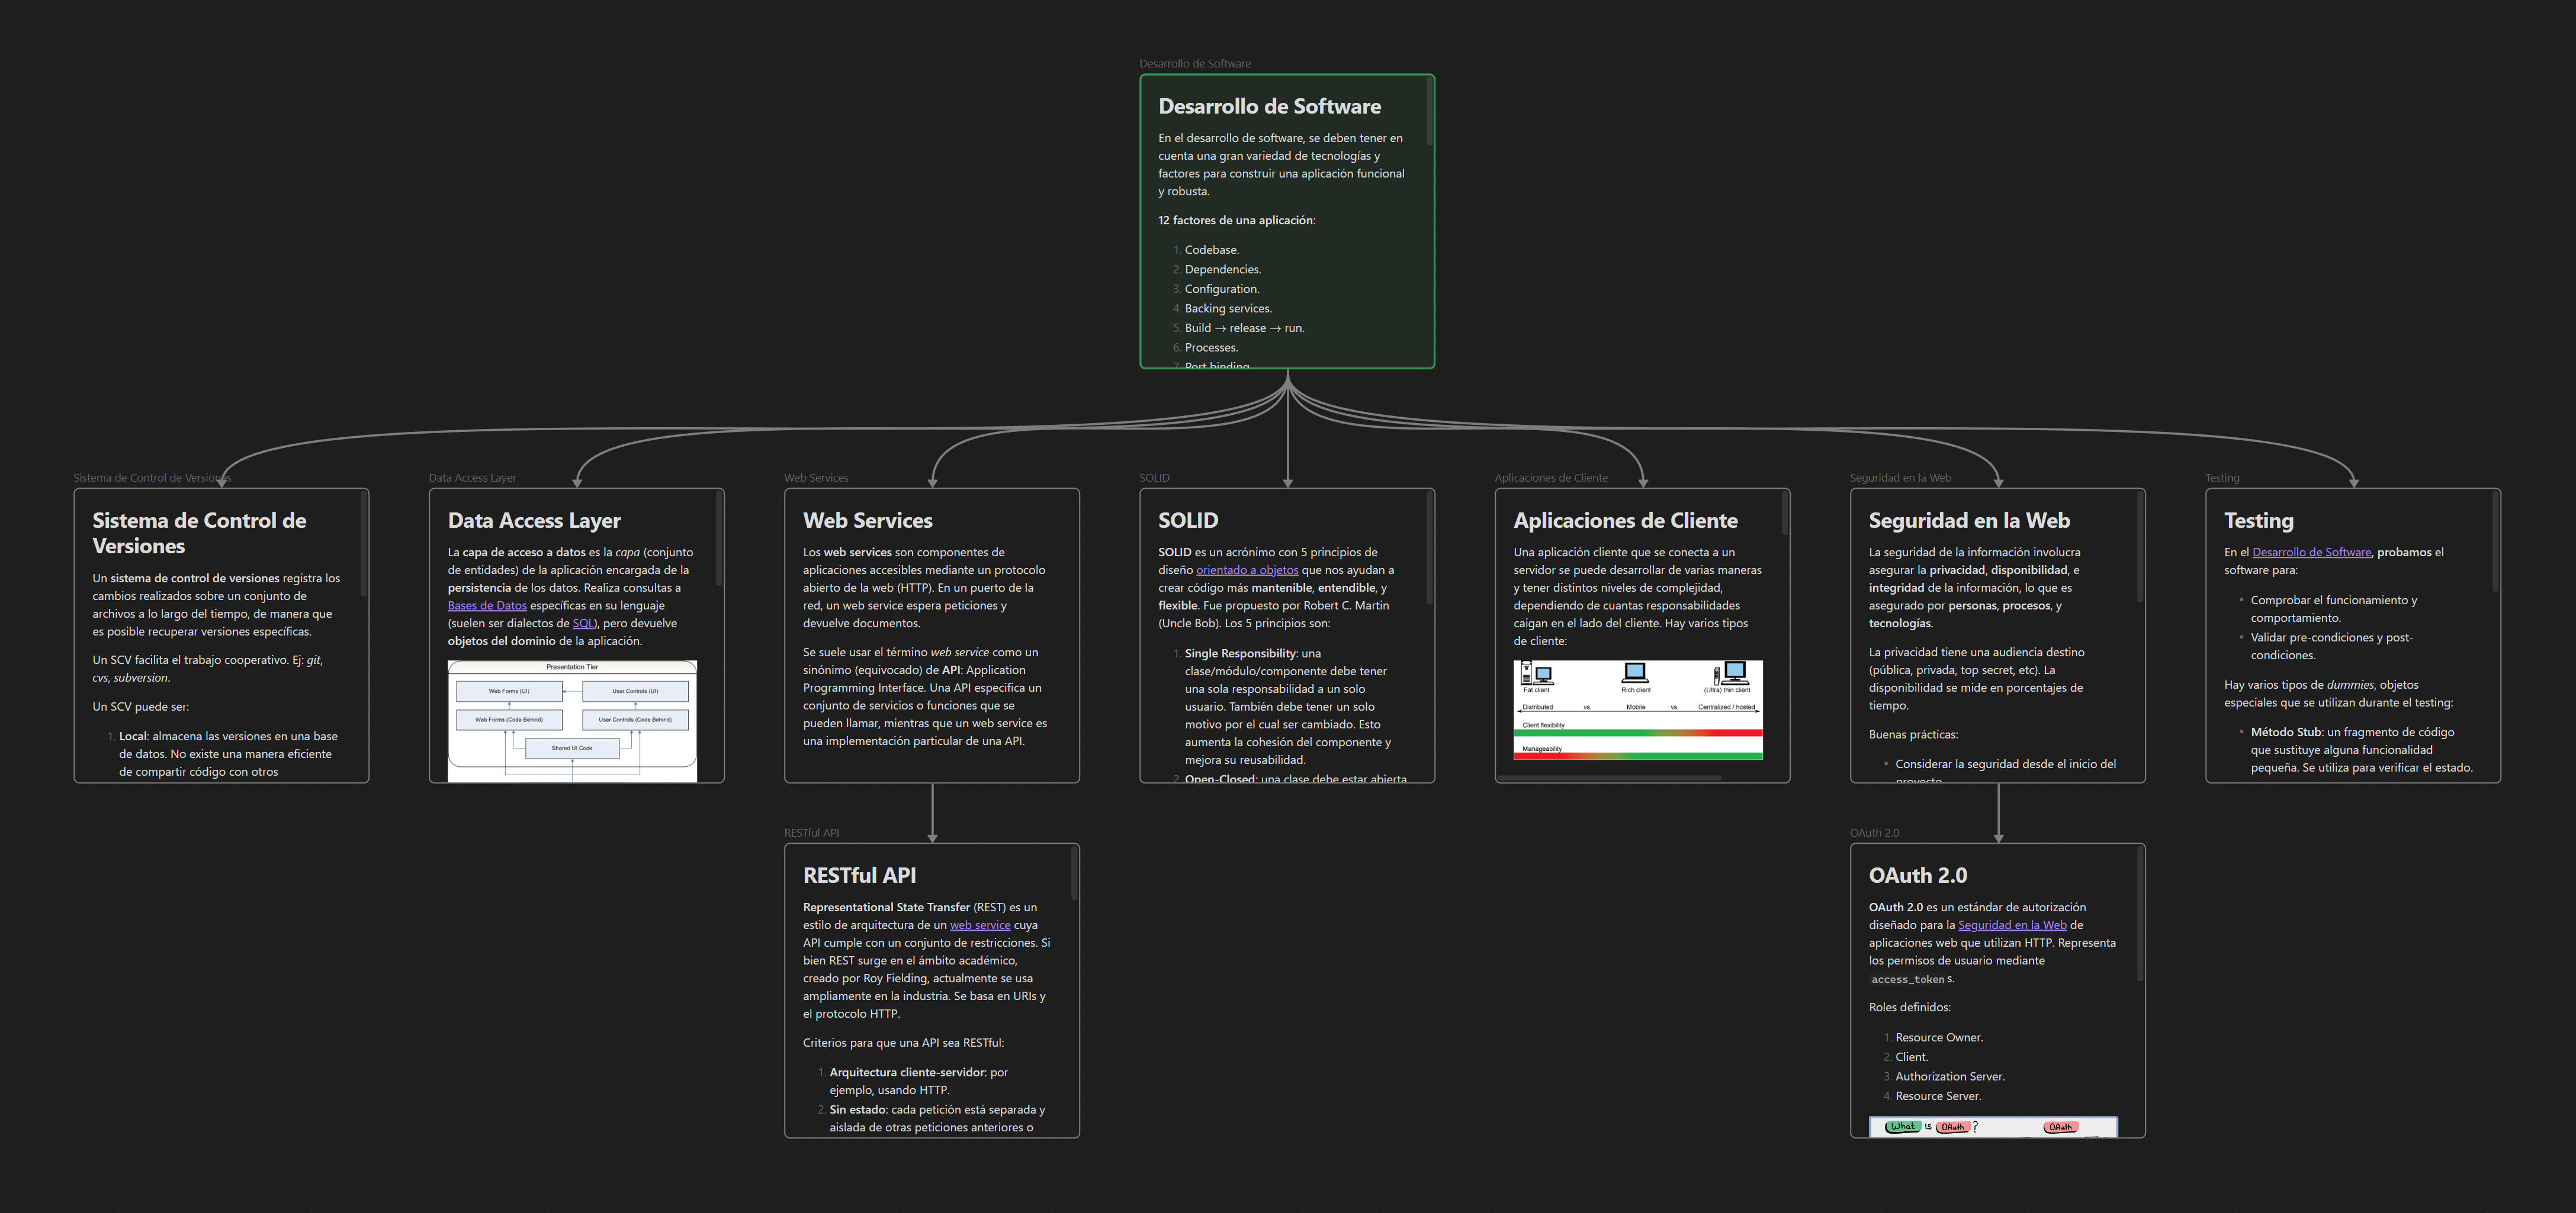The image size is (2576, 1213).
Task: Click the 'Roles definidos:' text in OAuth 2.0
Action: point(1910,1008)
